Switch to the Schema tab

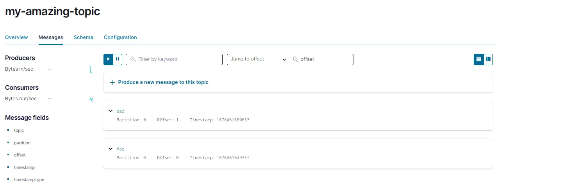point(83,37)
